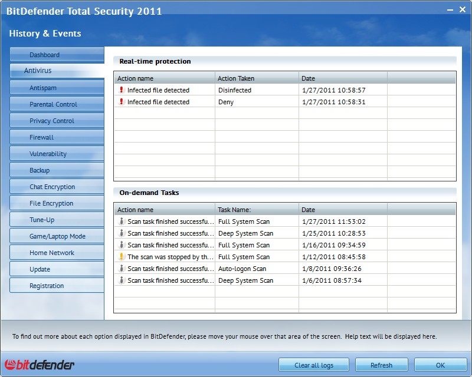Open the Dashboard tab
The width and height of the screenshot is (472, 377).
[x=57, y=55]
